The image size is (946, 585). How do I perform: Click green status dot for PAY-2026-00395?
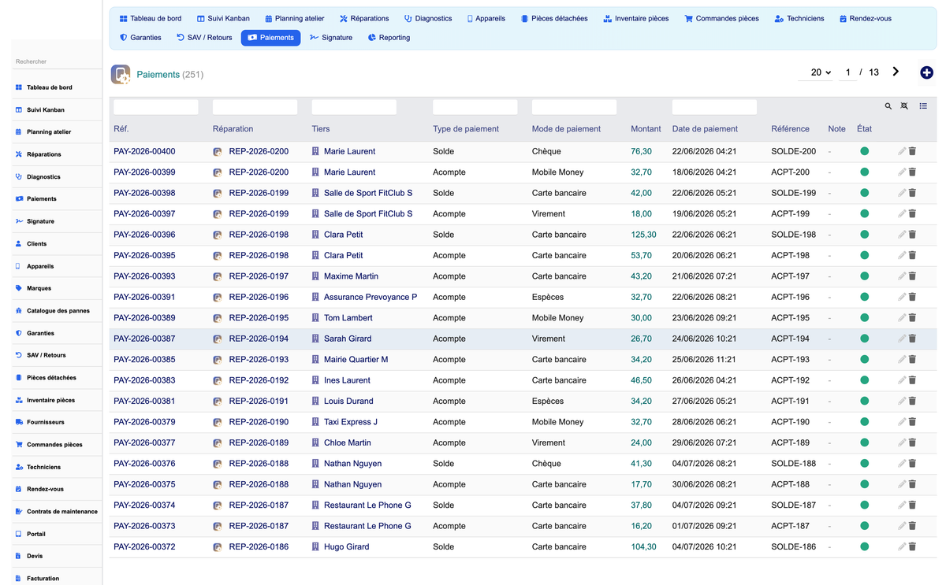864,255
